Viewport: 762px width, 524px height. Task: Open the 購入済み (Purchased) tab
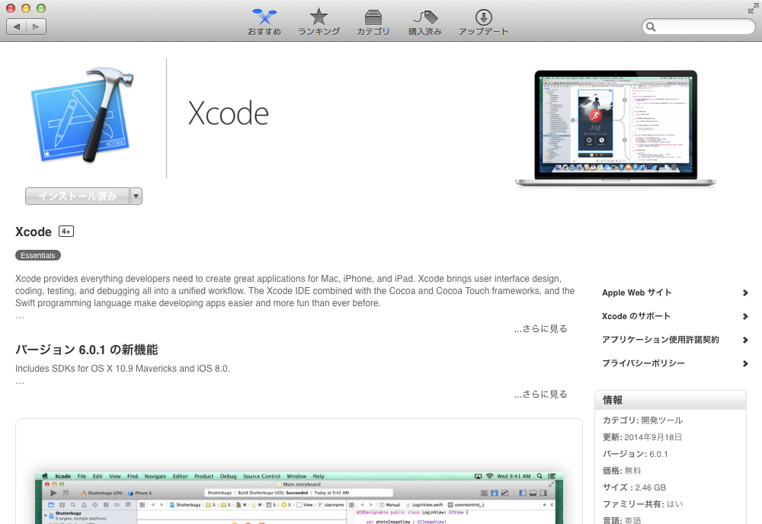point(425,22)
